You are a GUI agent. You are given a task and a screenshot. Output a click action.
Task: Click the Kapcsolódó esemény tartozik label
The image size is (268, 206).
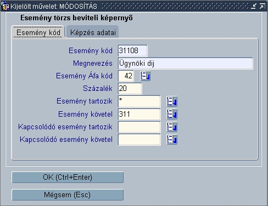pyautogui.click(x=65, y=127)
